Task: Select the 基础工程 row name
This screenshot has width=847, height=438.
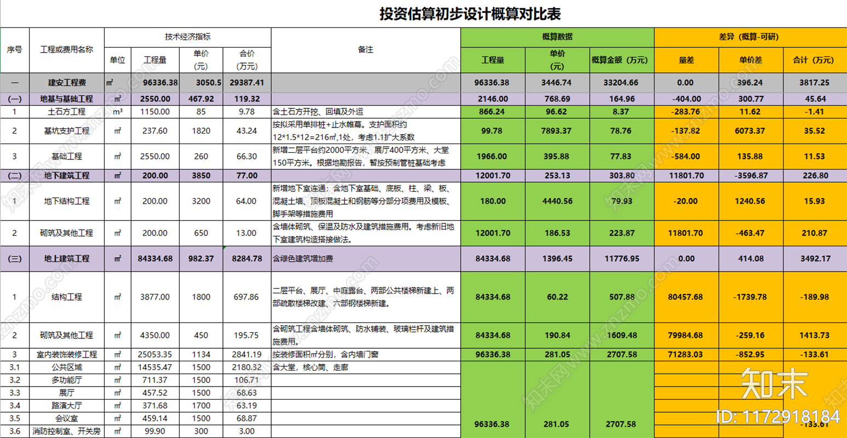Action: tap(67, 157)
